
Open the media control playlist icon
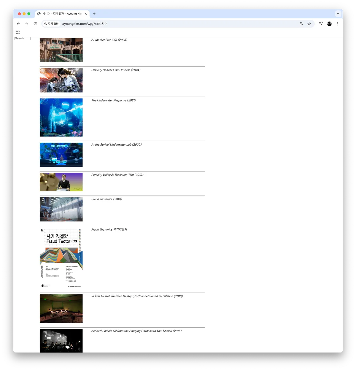point(321,24)
